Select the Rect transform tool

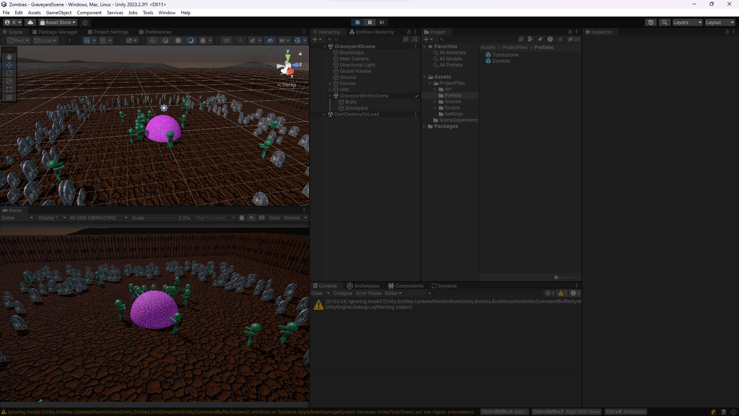[x=9, y=89]
